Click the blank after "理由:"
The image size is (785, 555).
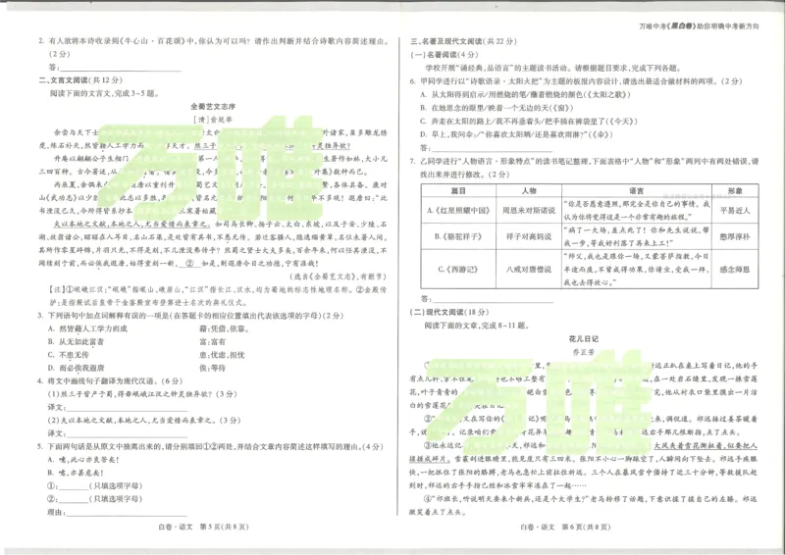pos(127,513)
